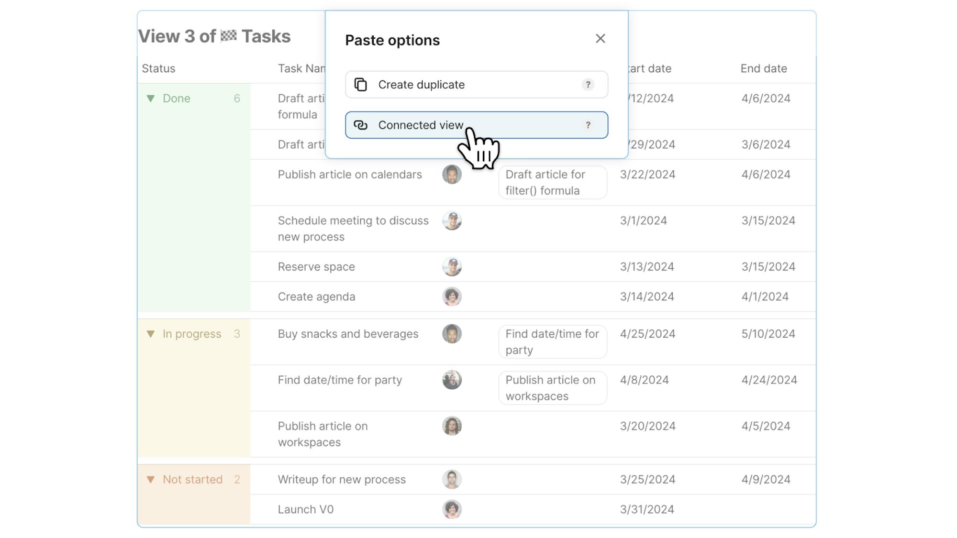The width and height of the screenshot is (957, 538).
Task: Click assignee avatar on Create agenda row
Action: pos(451,296)
